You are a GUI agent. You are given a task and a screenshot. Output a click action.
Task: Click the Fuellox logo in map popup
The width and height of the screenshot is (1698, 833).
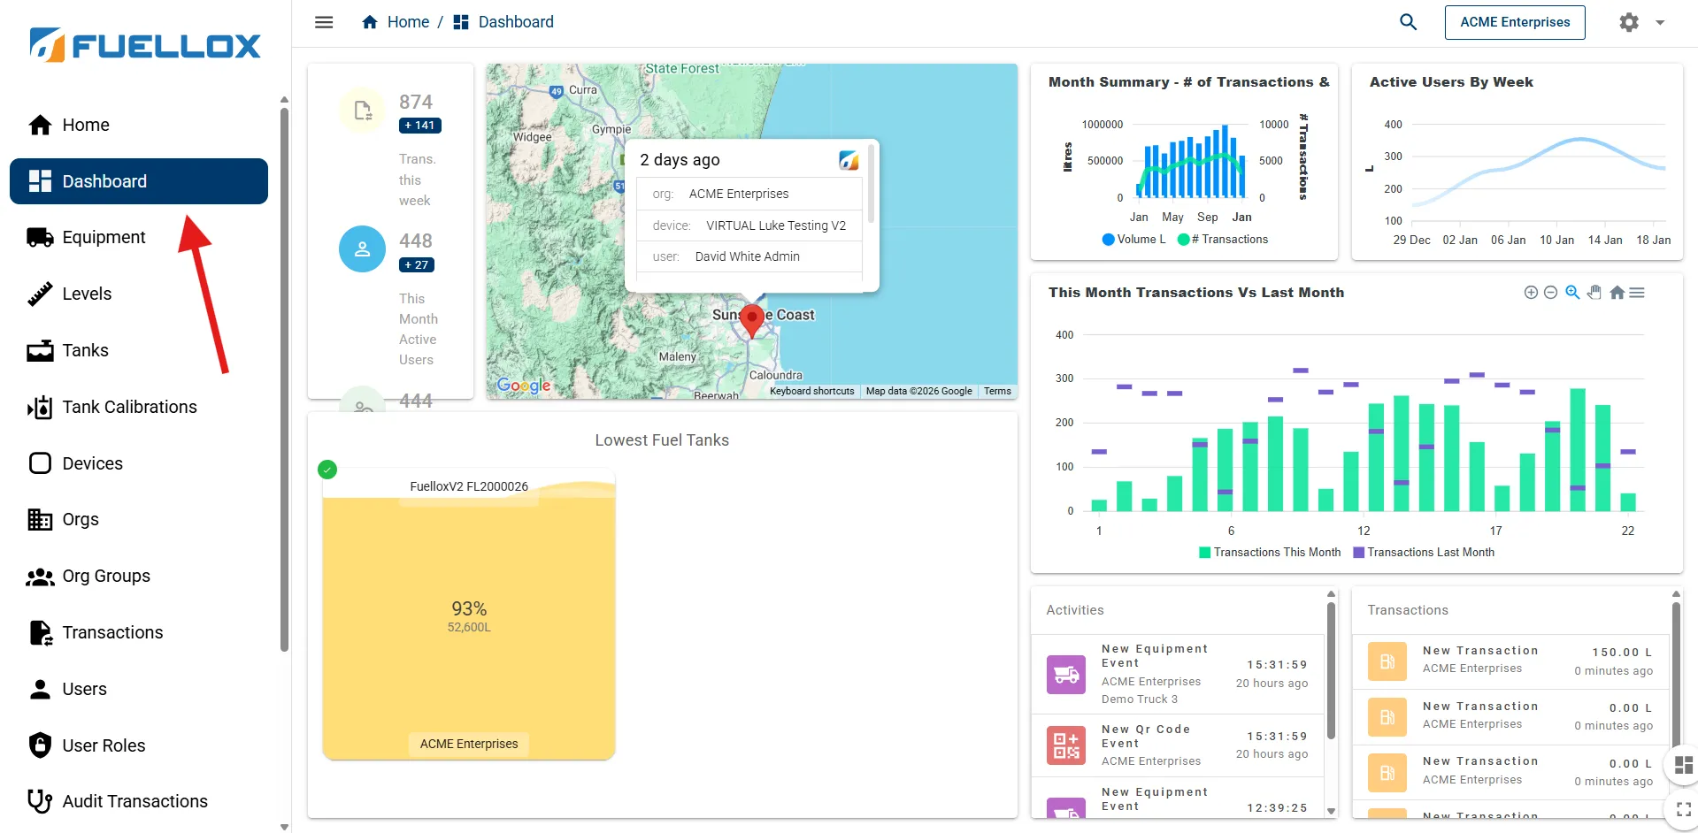(849, 160)
